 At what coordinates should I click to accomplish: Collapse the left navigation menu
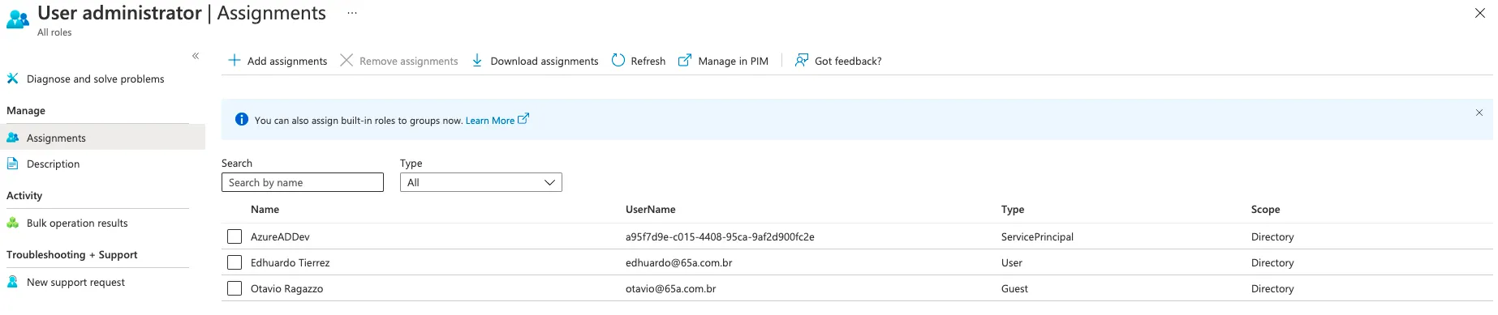click(196, 56)
